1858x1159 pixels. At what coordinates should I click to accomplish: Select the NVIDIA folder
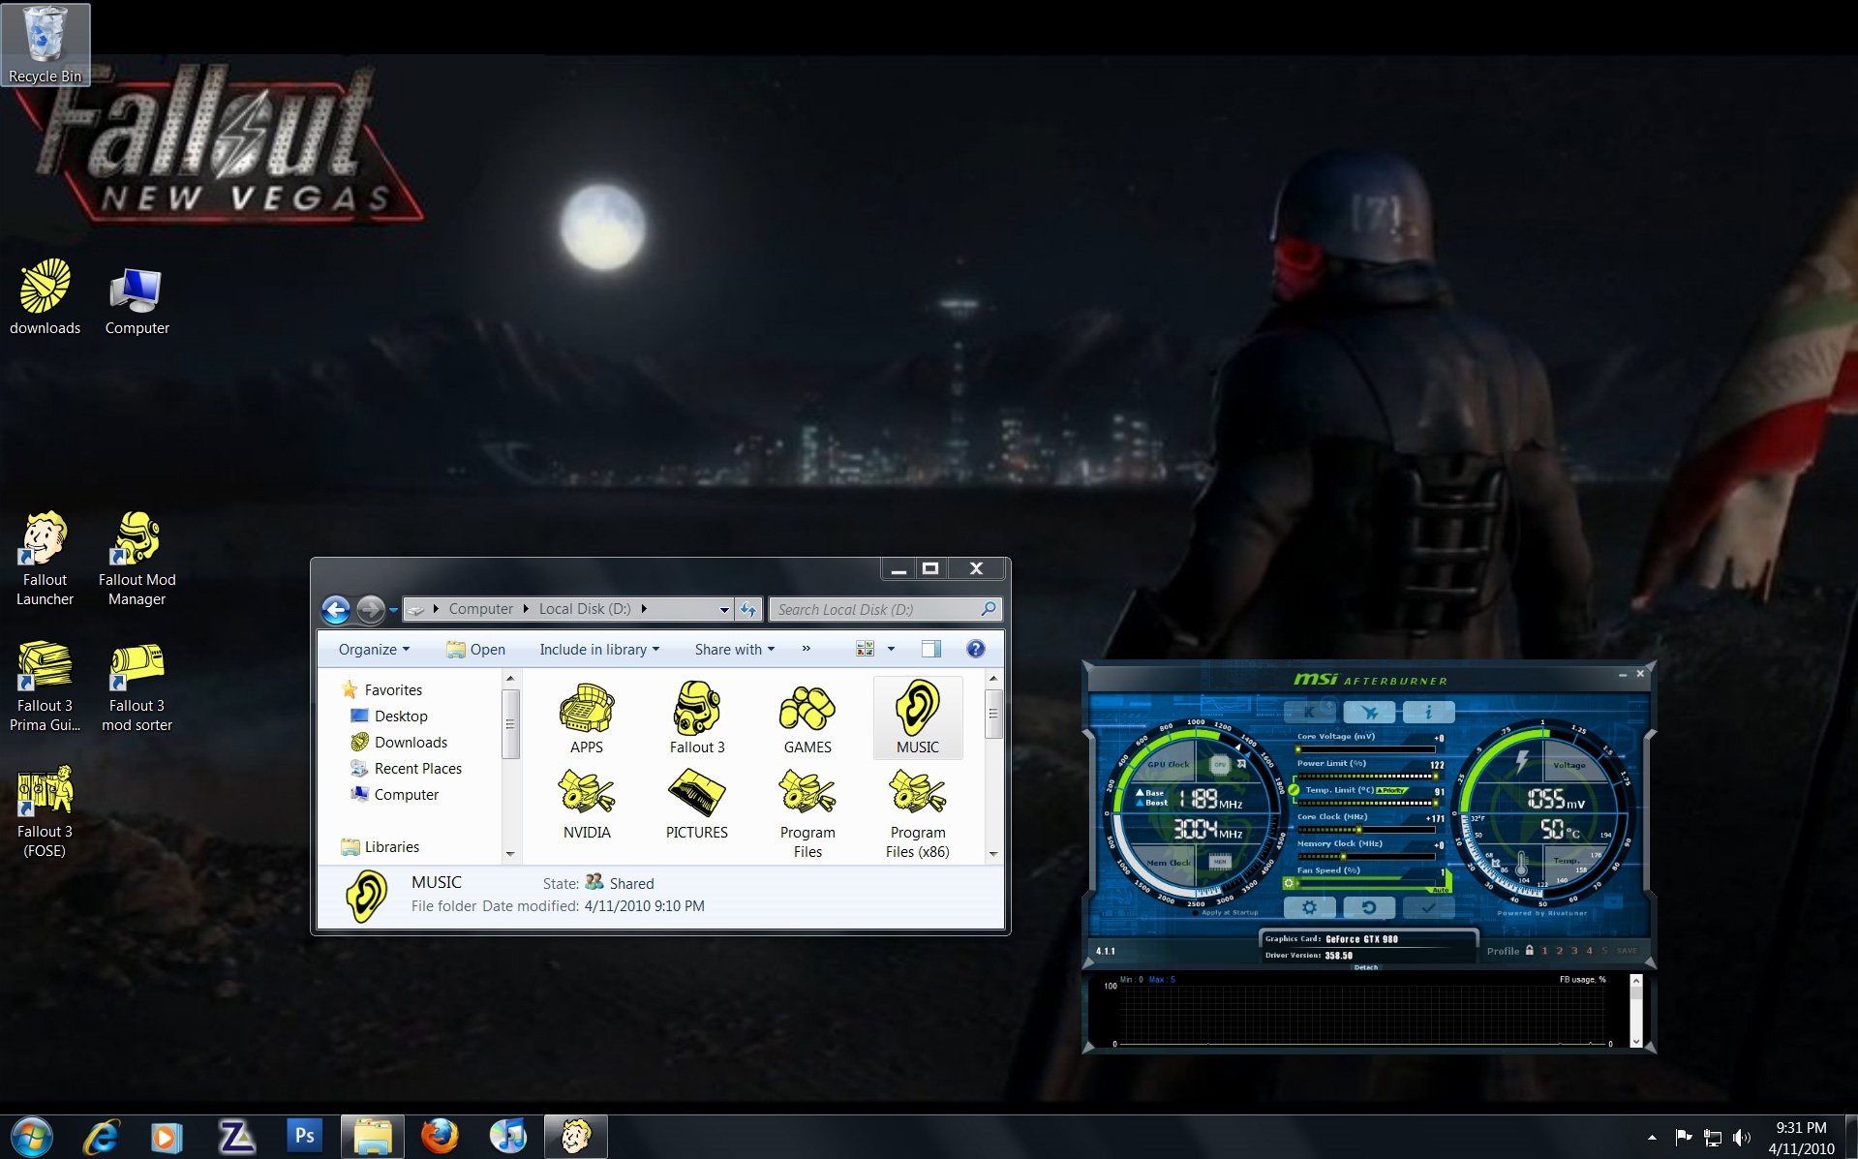(587, 804)
